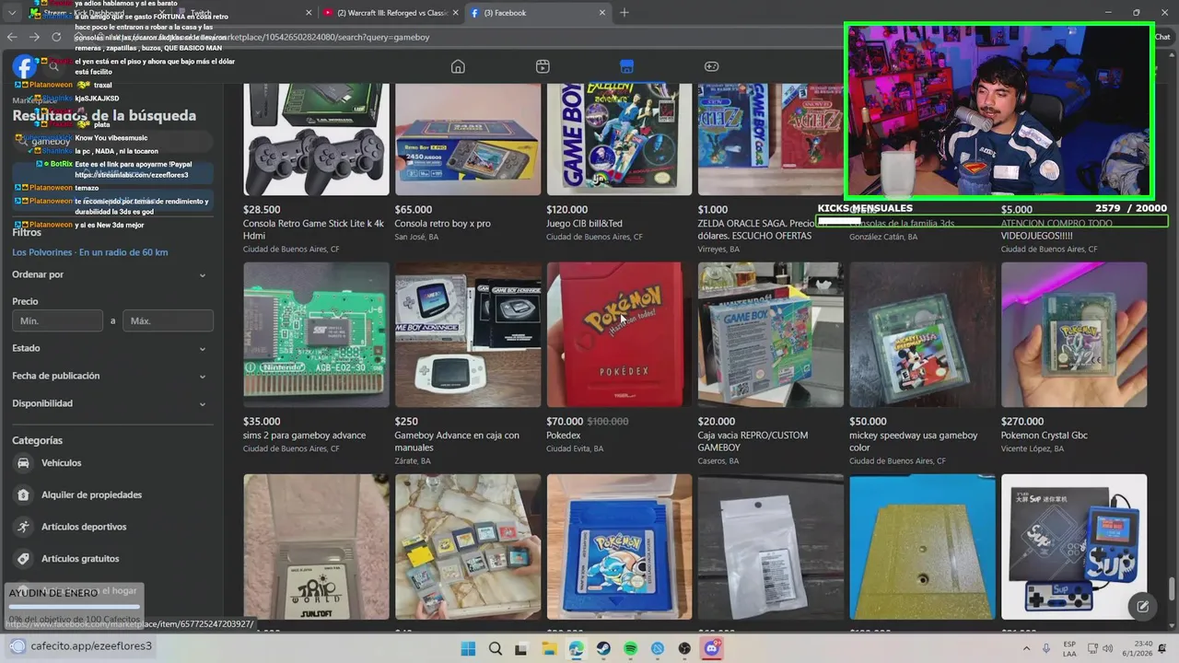
Task: Open Consola Retro Game Stick listing
Action: (316, 139)
